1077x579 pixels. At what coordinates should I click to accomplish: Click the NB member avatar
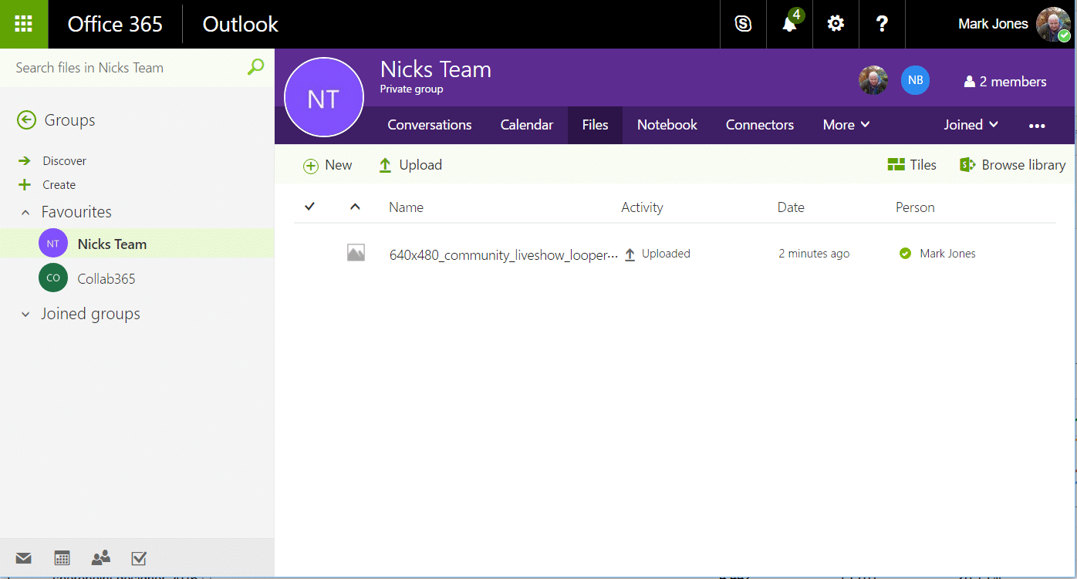(915, 80)
